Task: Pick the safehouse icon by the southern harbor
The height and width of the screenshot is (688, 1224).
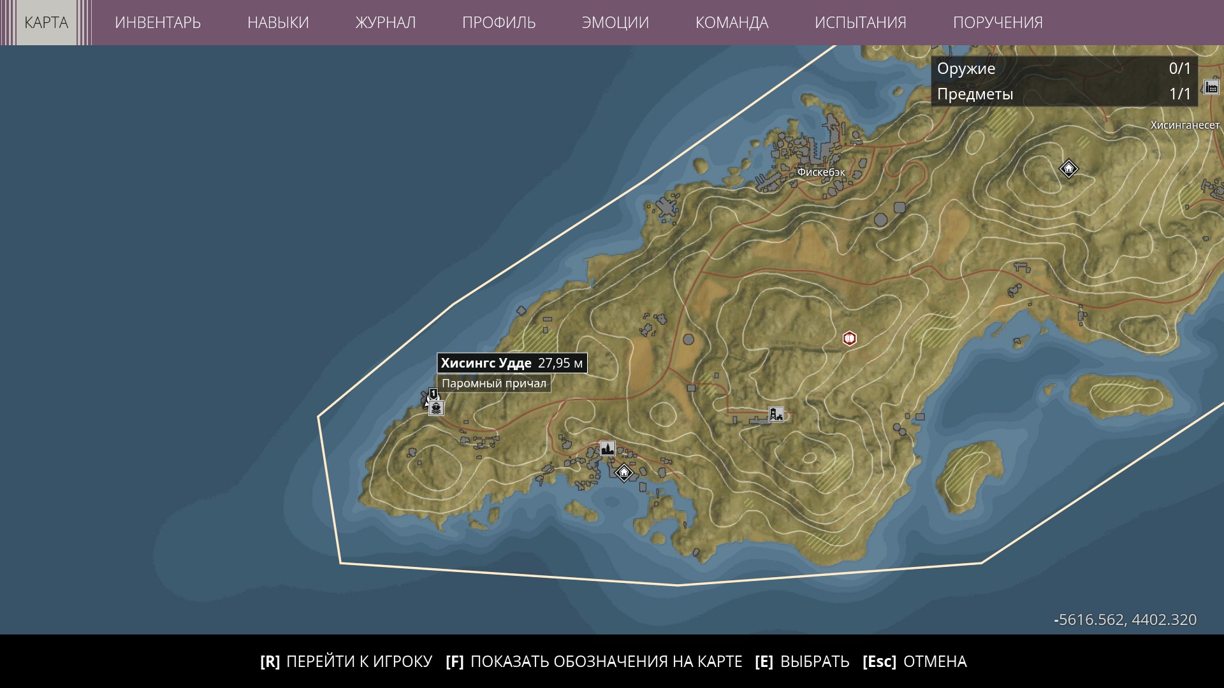Action: pos(623,472)
